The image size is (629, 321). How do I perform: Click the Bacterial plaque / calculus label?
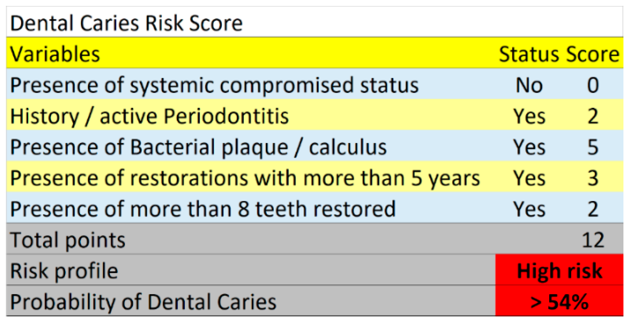(198, 147)
